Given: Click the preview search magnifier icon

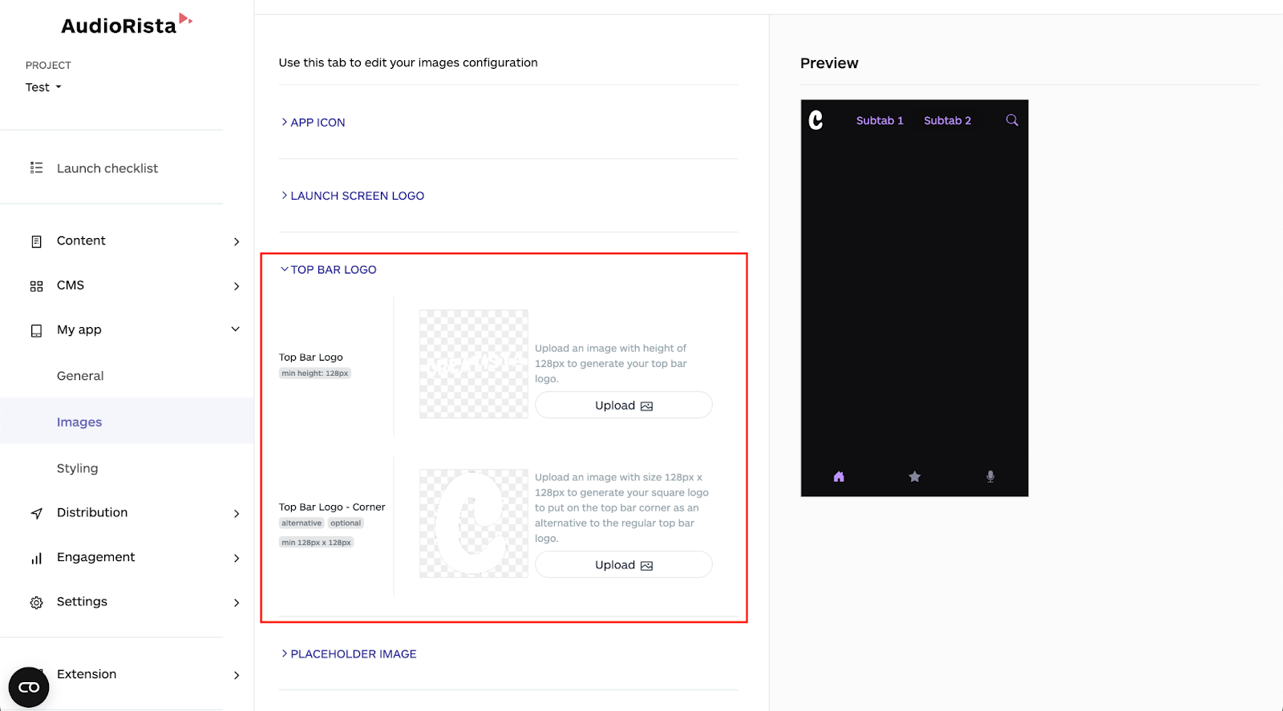Looking at the screenshot, I should tap(1012, 120).
